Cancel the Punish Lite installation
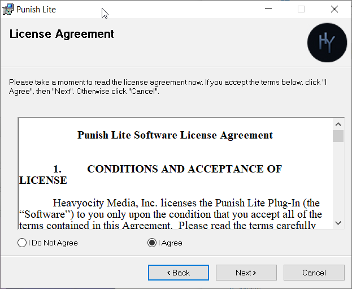This screenshot has height=289, width=352. click(314, 273)
